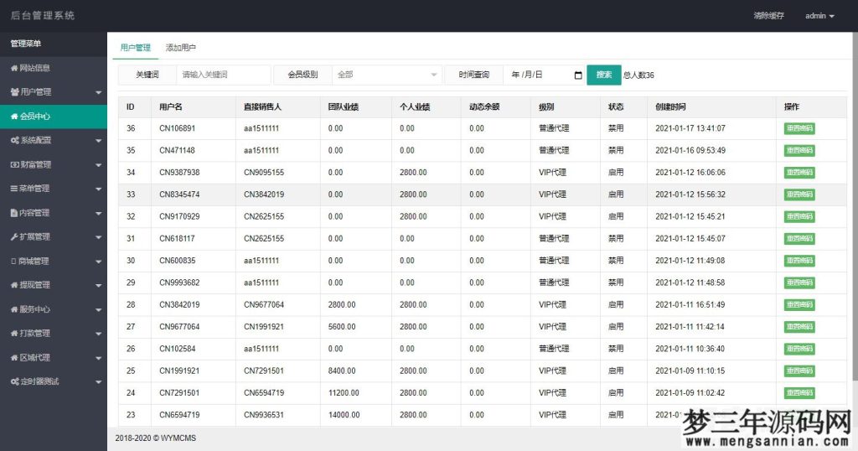Image resolution: width=858 pixels, height=451 pixels.
Task: Reset password for user CN102584
Action: tap(799, 349)
